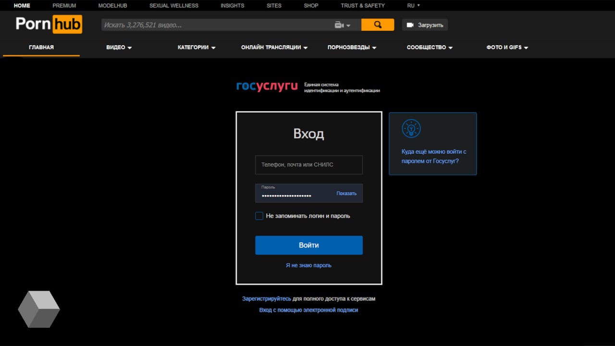Open the camera search-type selector
The image size is (615, 346).
point(343,25)
